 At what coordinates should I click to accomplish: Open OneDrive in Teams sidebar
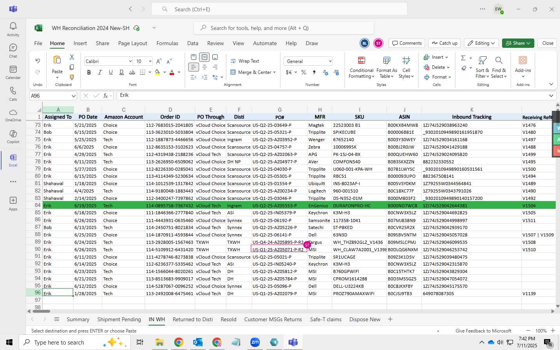pyautogui.click(x=13, y=115)
